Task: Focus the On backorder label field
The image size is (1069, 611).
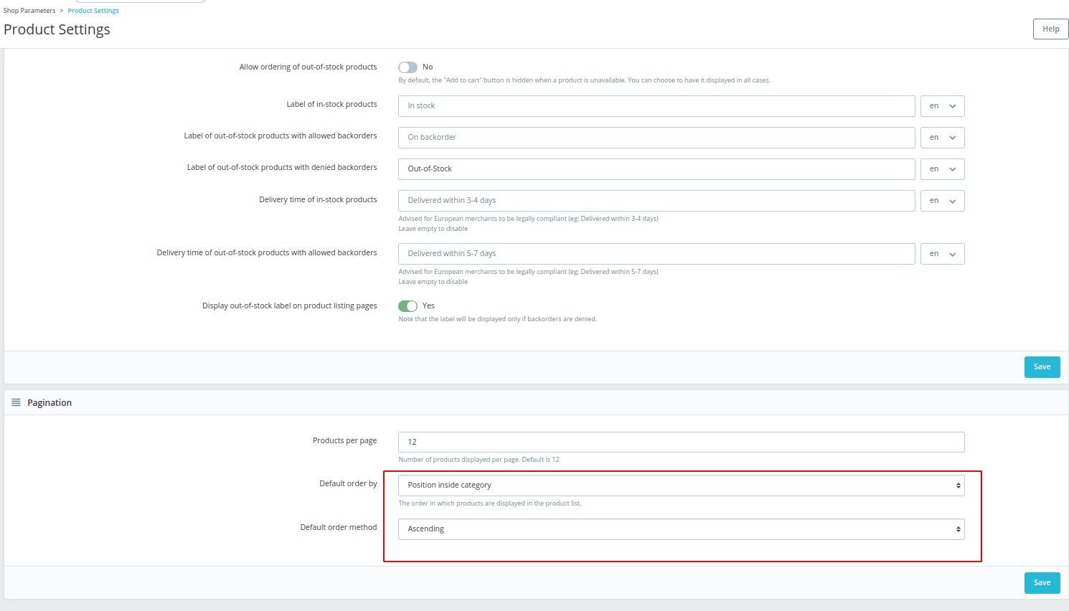Action: (656, 138)
